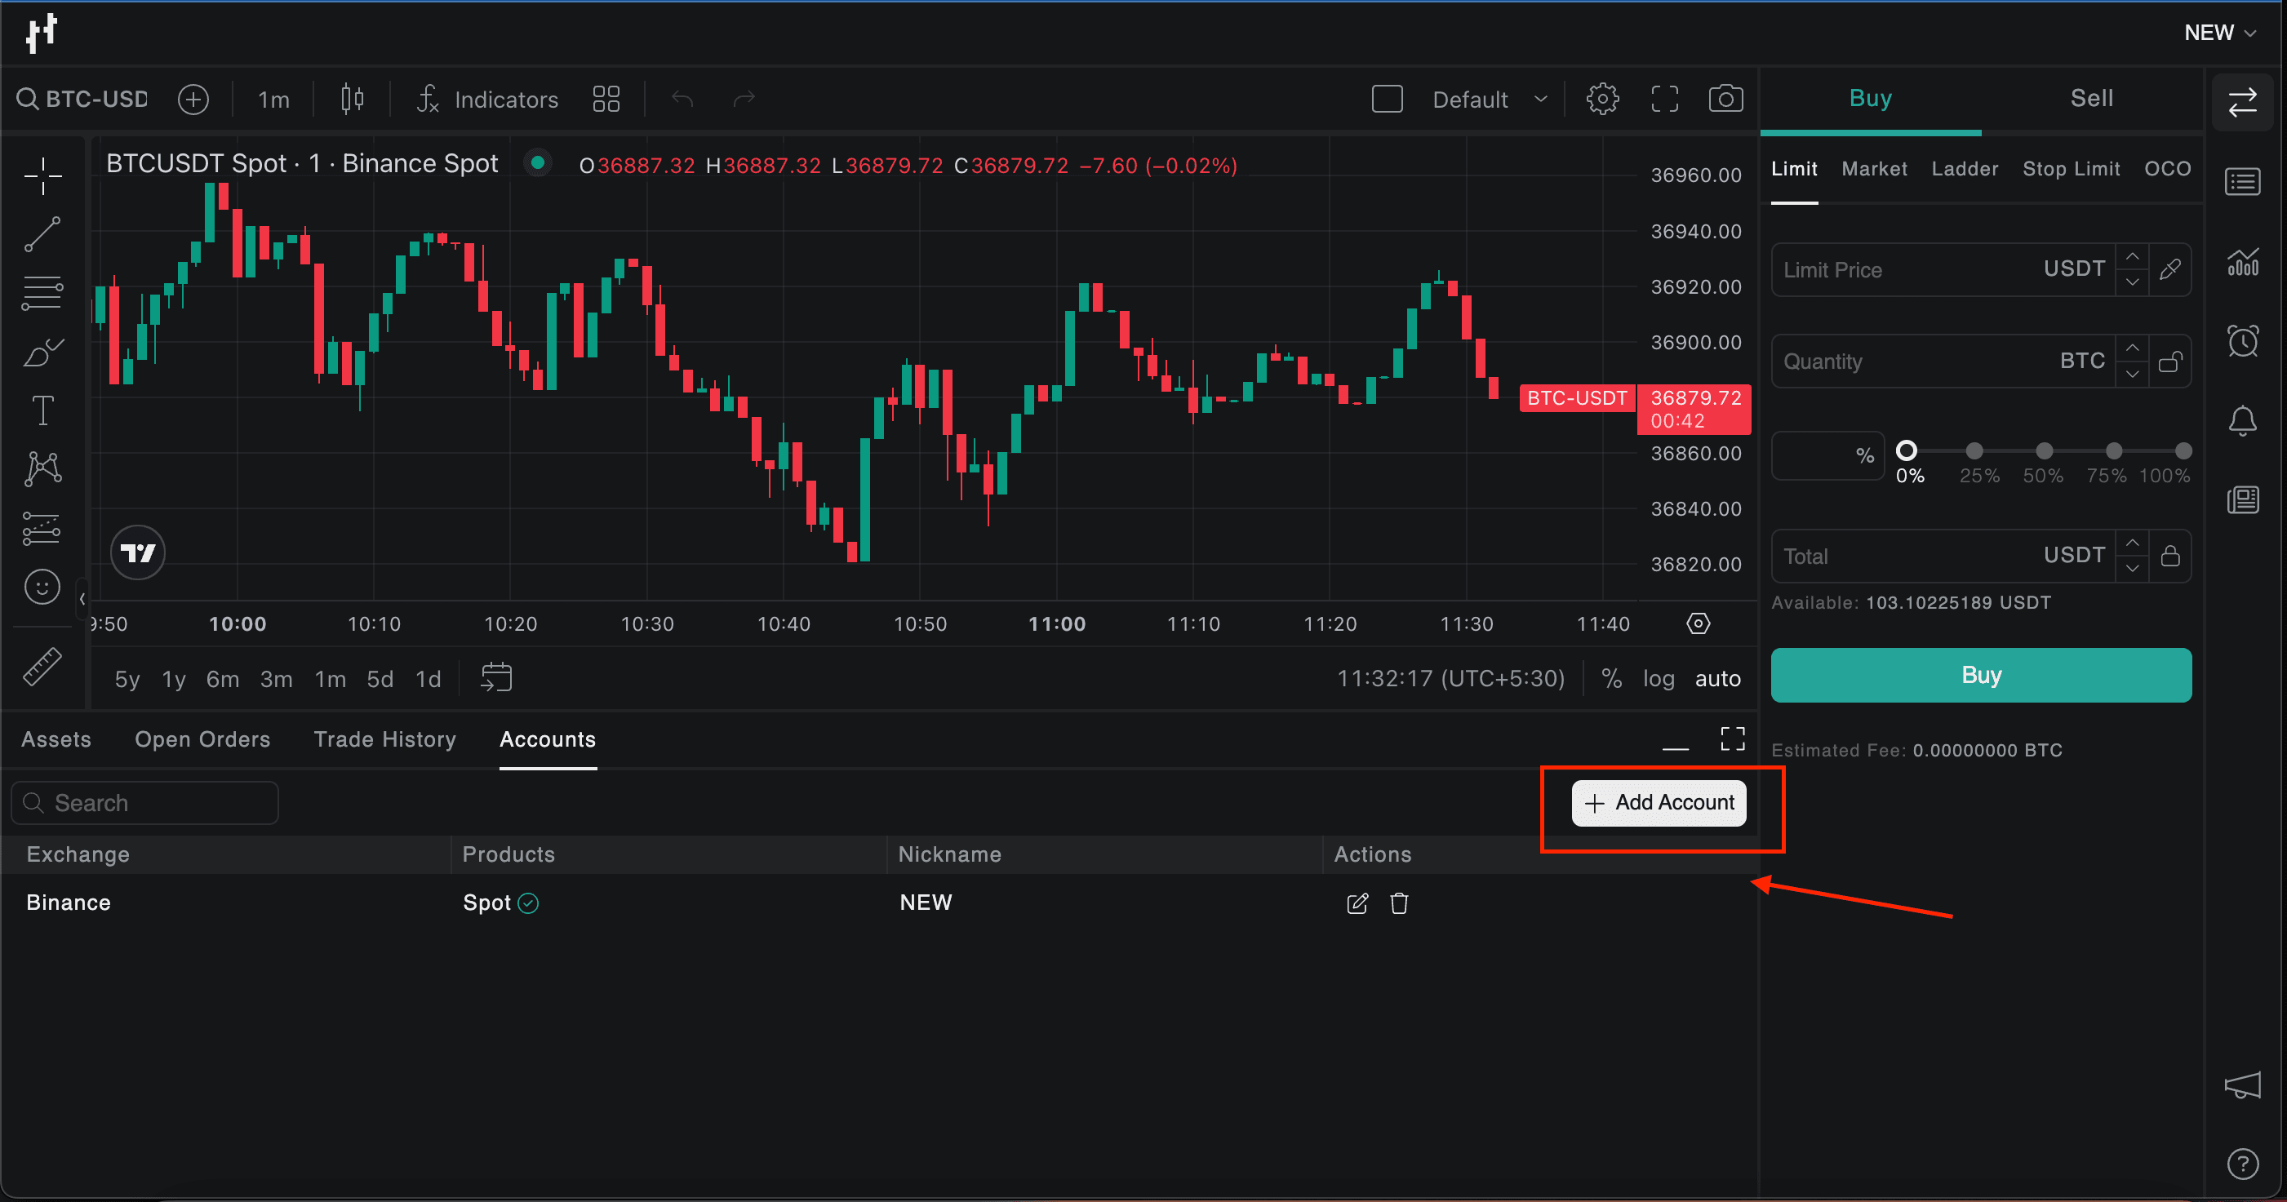Image resolution: width=2287 pixels, height=1202 pixels.
Task: Toggle the percent scale mode
Action: (1611, 678)
